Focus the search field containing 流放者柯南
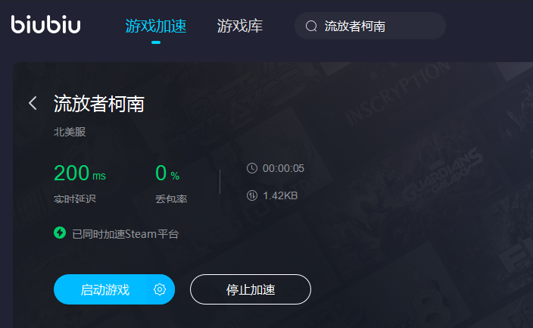This screenshot has width=533, height=328. 370,27
